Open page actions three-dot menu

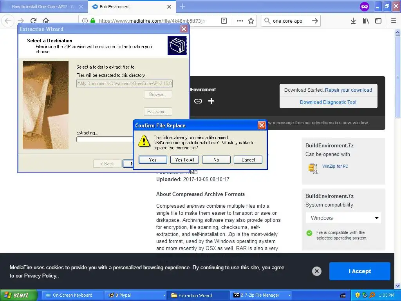240,21
